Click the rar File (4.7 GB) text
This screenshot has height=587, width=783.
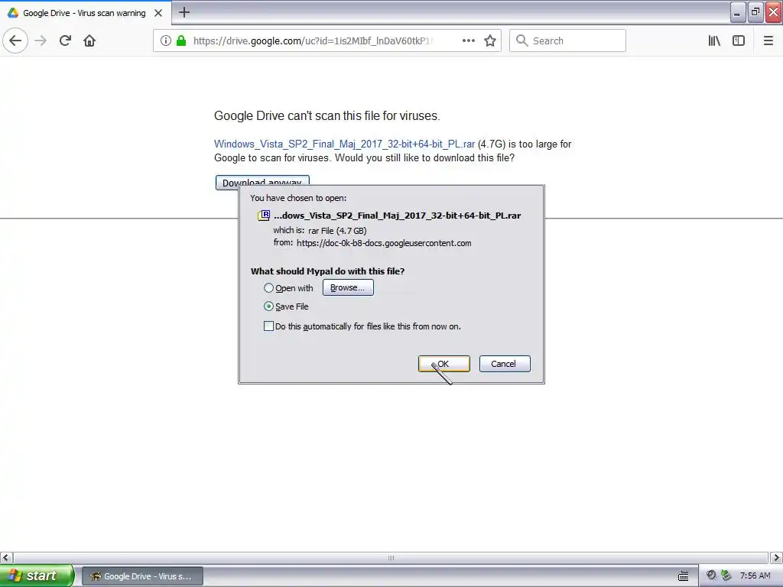click(x=337, y=231)
